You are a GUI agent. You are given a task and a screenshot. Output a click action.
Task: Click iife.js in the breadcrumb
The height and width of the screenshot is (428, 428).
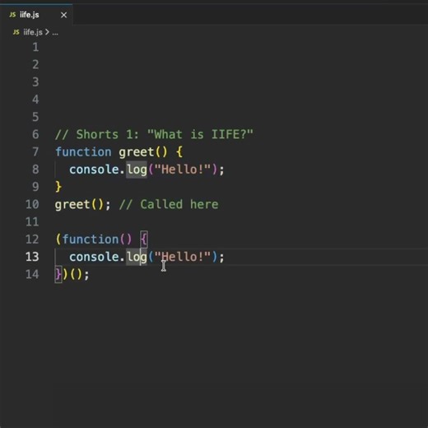click(33, 32)
